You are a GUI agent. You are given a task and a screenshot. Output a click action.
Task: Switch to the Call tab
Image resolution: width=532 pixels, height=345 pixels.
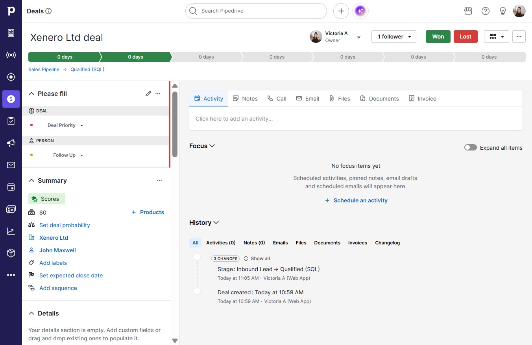tap(277, 99)
